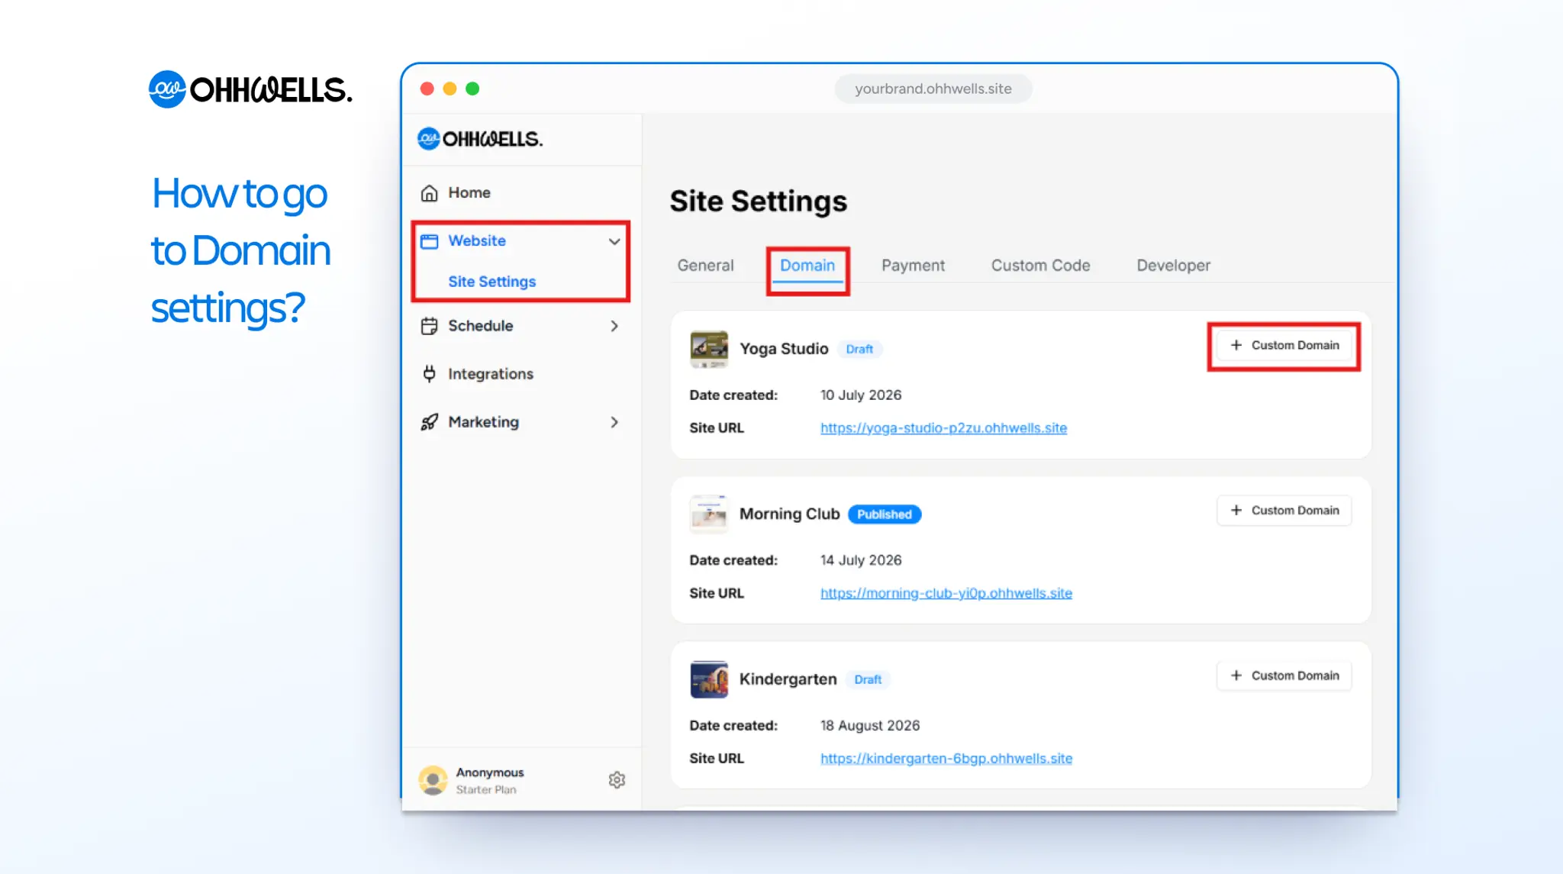This screenshot has width=1563, height=874.
Task: Add Custom Domain for Kindergarten
Action: pos(1284,676)
